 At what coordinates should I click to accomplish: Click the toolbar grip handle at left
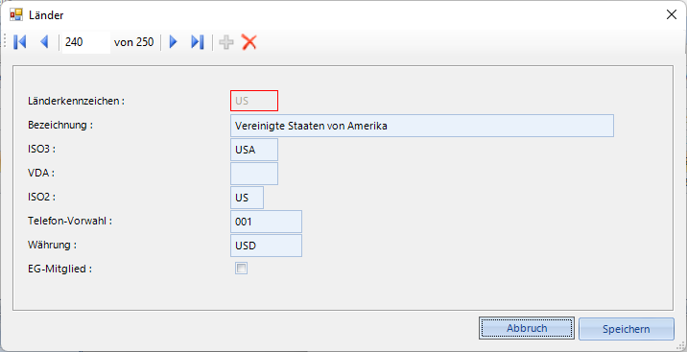(x=5, y=42)
